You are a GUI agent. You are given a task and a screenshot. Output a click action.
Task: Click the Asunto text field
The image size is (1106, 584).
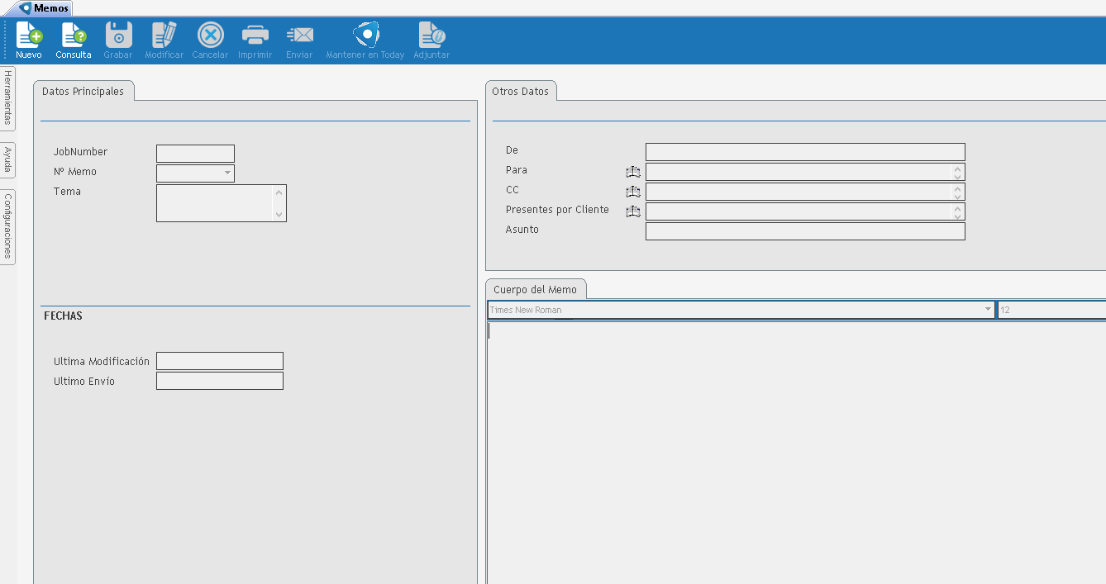tap(804, 231)
